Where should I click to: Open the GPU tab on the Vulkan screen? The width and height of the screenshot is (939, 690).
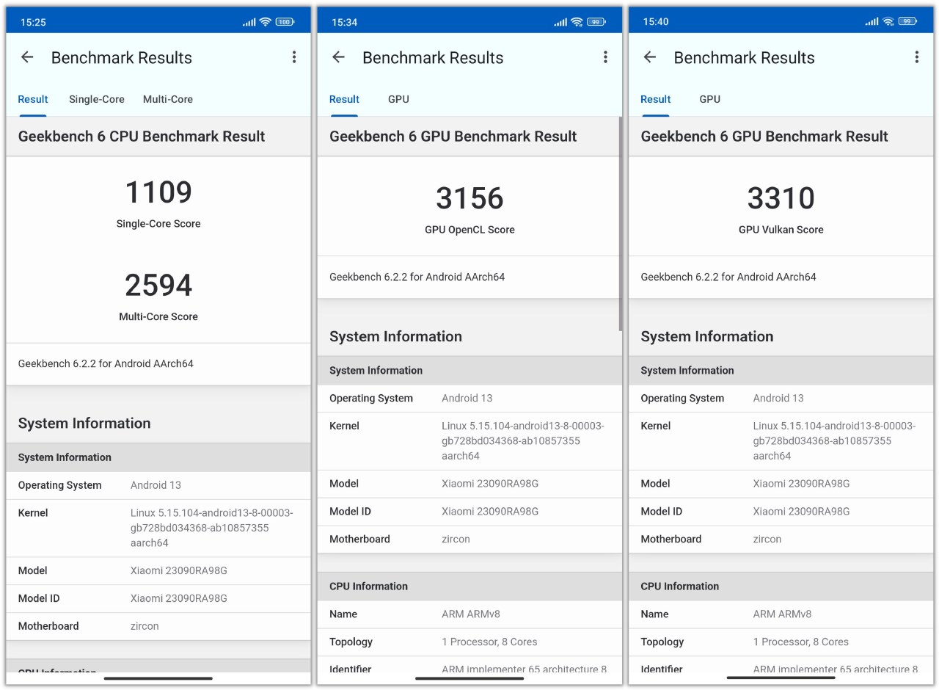[709, 99]
